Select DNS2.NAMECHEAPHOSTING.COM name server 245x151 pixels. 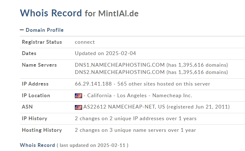[120, 72]
